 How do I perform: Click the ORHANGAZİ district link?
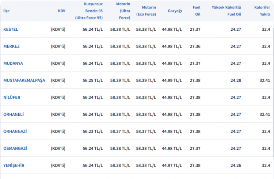15,132
